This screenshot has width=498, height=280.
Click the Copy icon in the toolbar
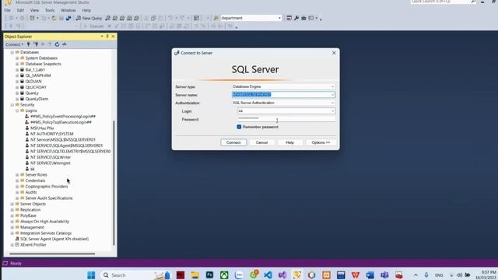153,18
